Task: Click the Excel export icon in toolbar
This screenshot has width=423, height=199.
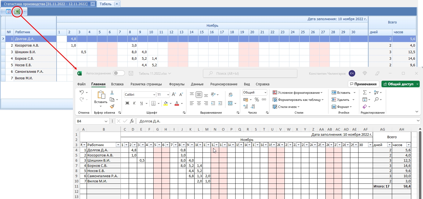Action: [x=17, y=11]
